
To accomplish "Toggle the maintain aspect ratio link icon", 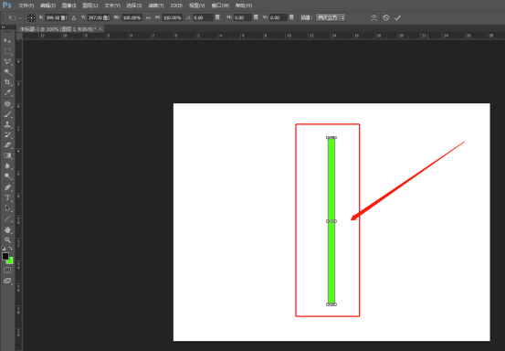I will click(x=148, y=18).
